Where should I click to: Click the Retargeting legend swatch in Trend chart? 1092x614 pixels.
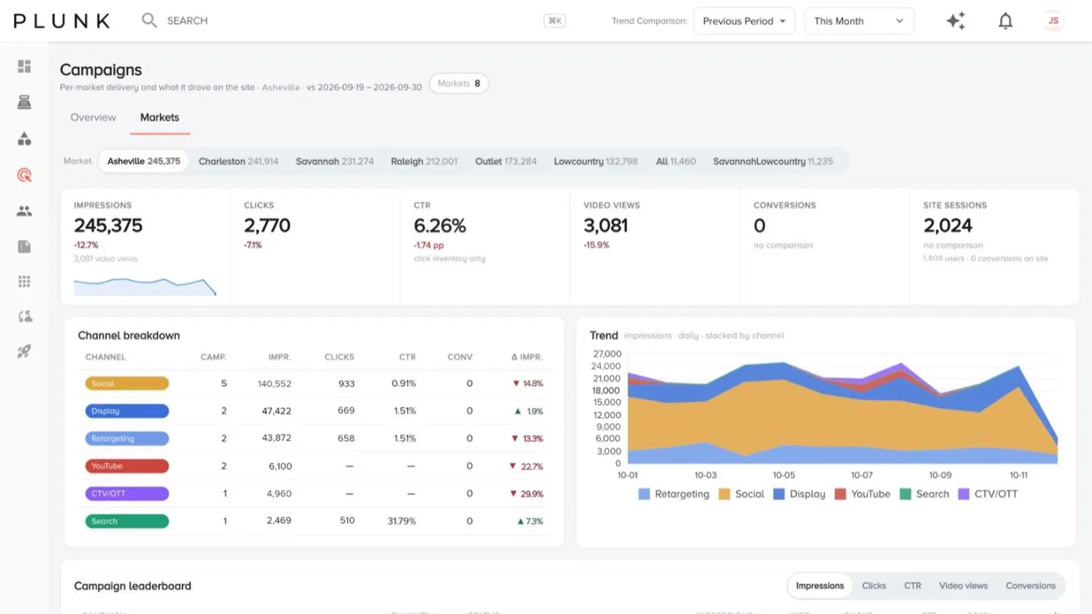point(644,494)
